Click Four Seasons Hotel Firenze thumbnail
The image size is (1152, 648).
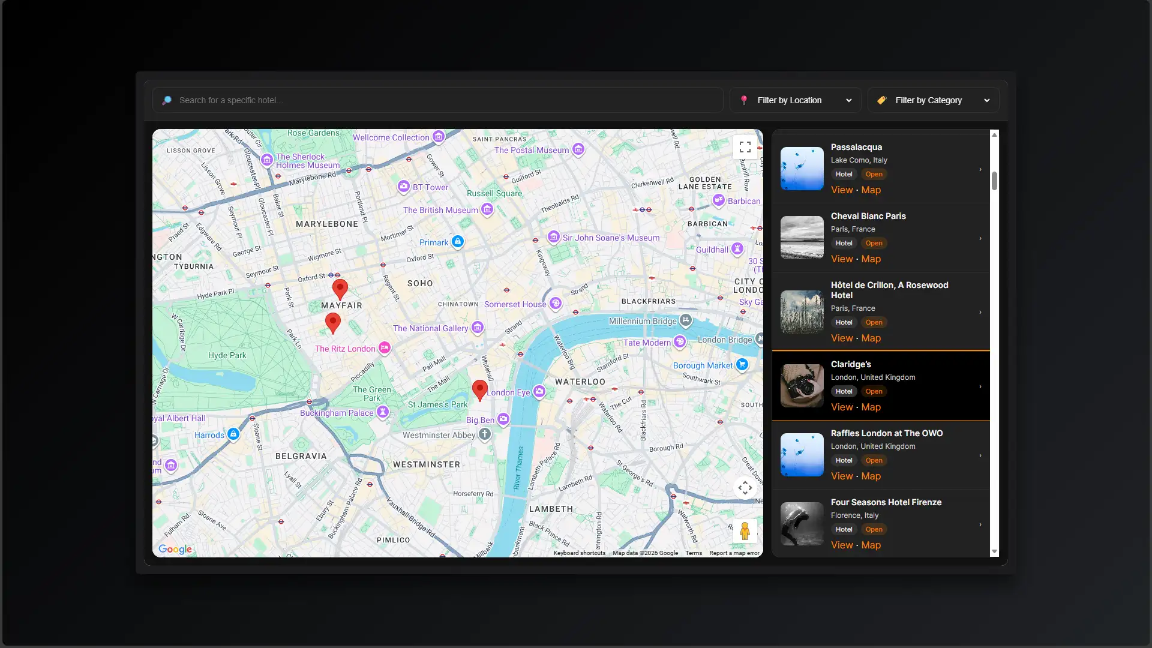pyautogui.click(x=802, y=524)
